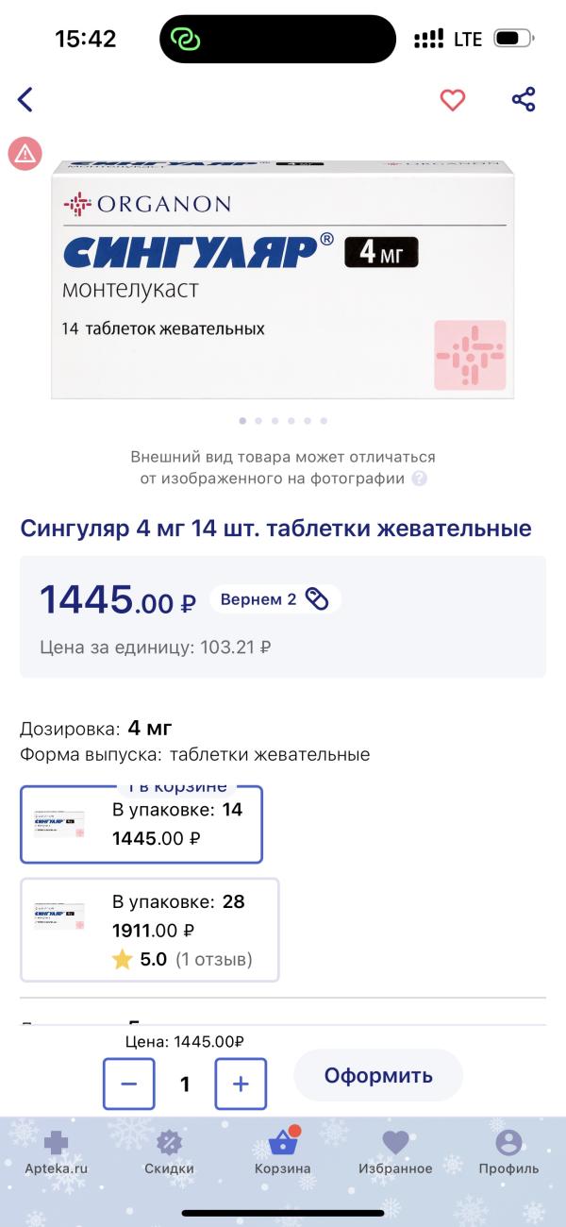Add product to favorites with heart icon

[x=453, y=99]
